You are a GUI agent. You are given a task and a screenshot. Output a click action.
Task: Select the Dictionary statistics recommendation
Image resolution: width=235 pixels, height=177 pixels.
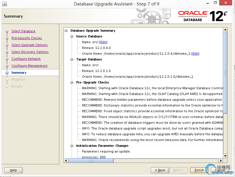tap(152, 105)
